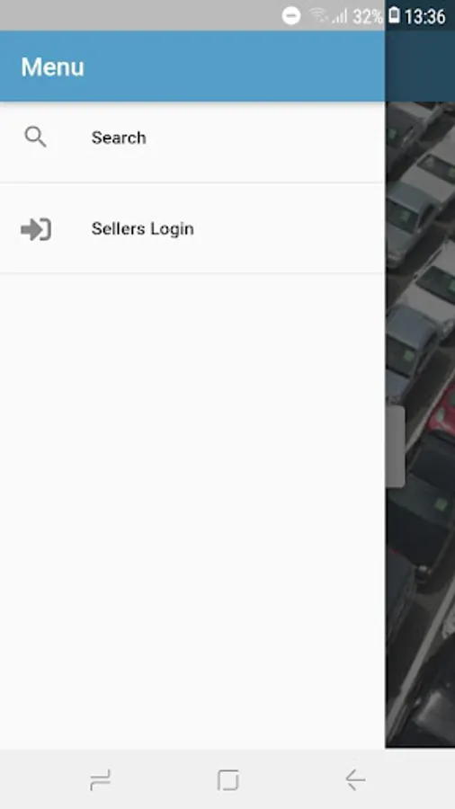This screenshot has height=809, width=455.
Task: Click empty drawer area below Sellers Login
Action: tap(192, 511)
